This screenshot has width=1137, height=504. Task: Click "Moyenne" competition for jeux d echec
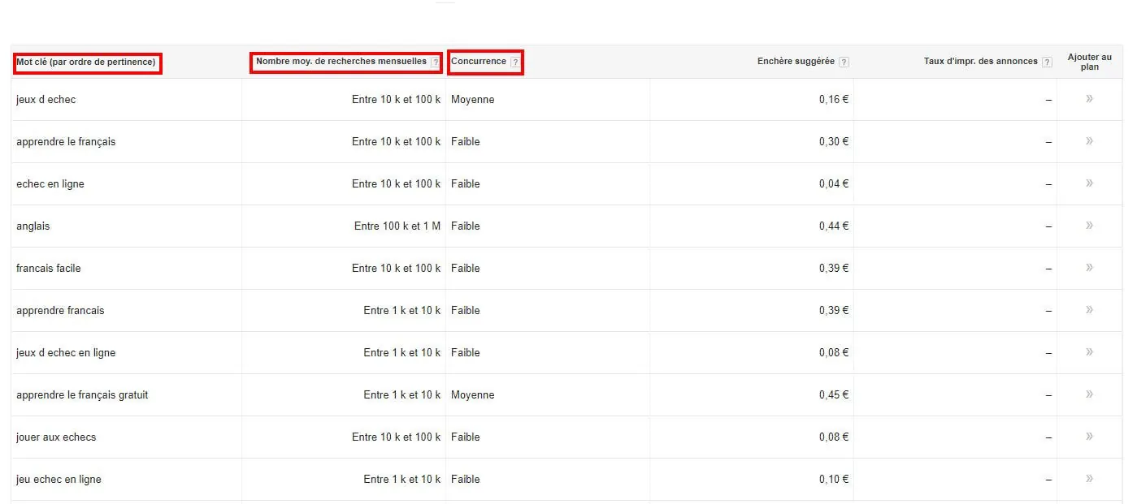(473, 100)
